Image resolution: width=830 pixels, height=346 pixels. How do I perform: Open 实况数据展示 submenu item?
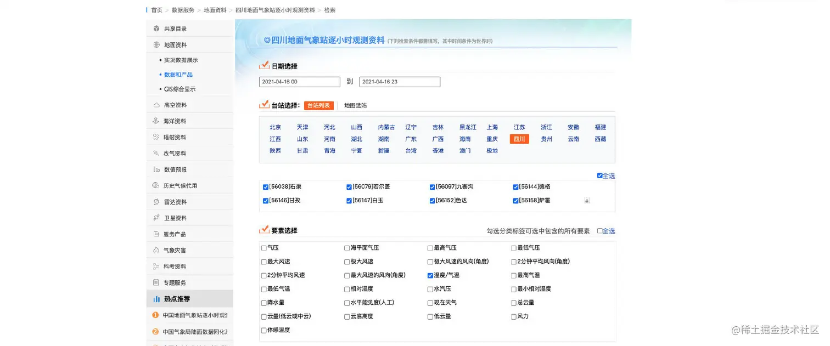(x=181, y=60)
